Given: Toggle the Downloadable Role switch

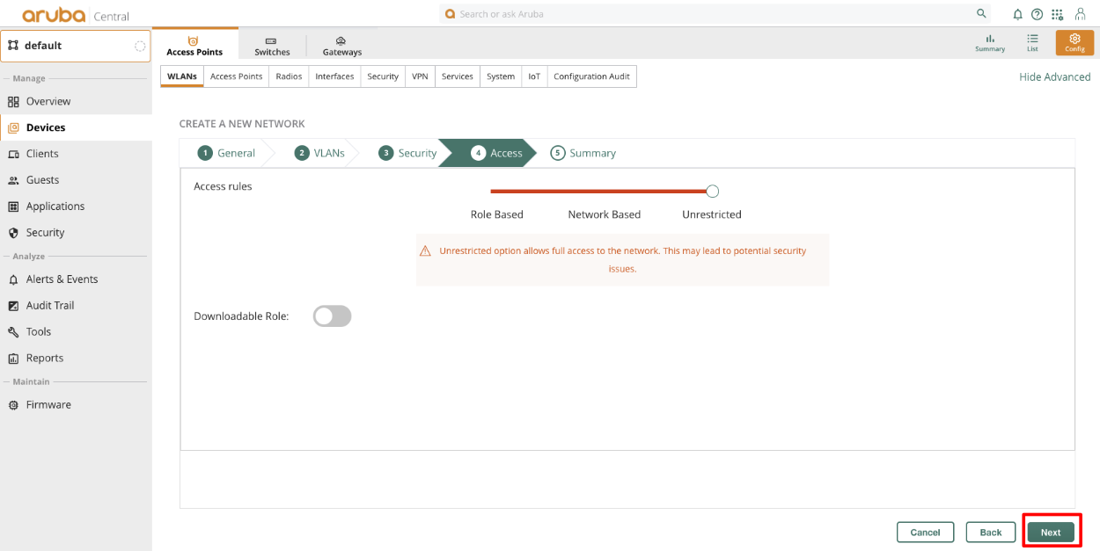Looking at the screenshot, I should click(x=332, y=316).
